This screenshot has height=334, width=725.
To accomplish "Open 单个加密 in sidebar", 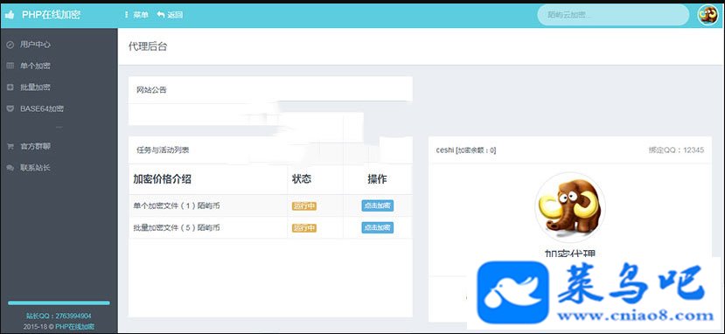I will (35, 66).
